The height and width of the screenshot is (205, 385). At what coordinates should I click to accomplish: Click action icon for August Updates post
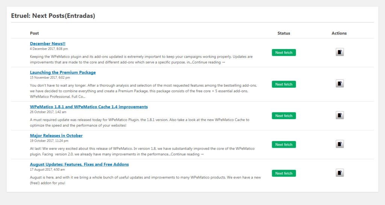tap(340, 173)
